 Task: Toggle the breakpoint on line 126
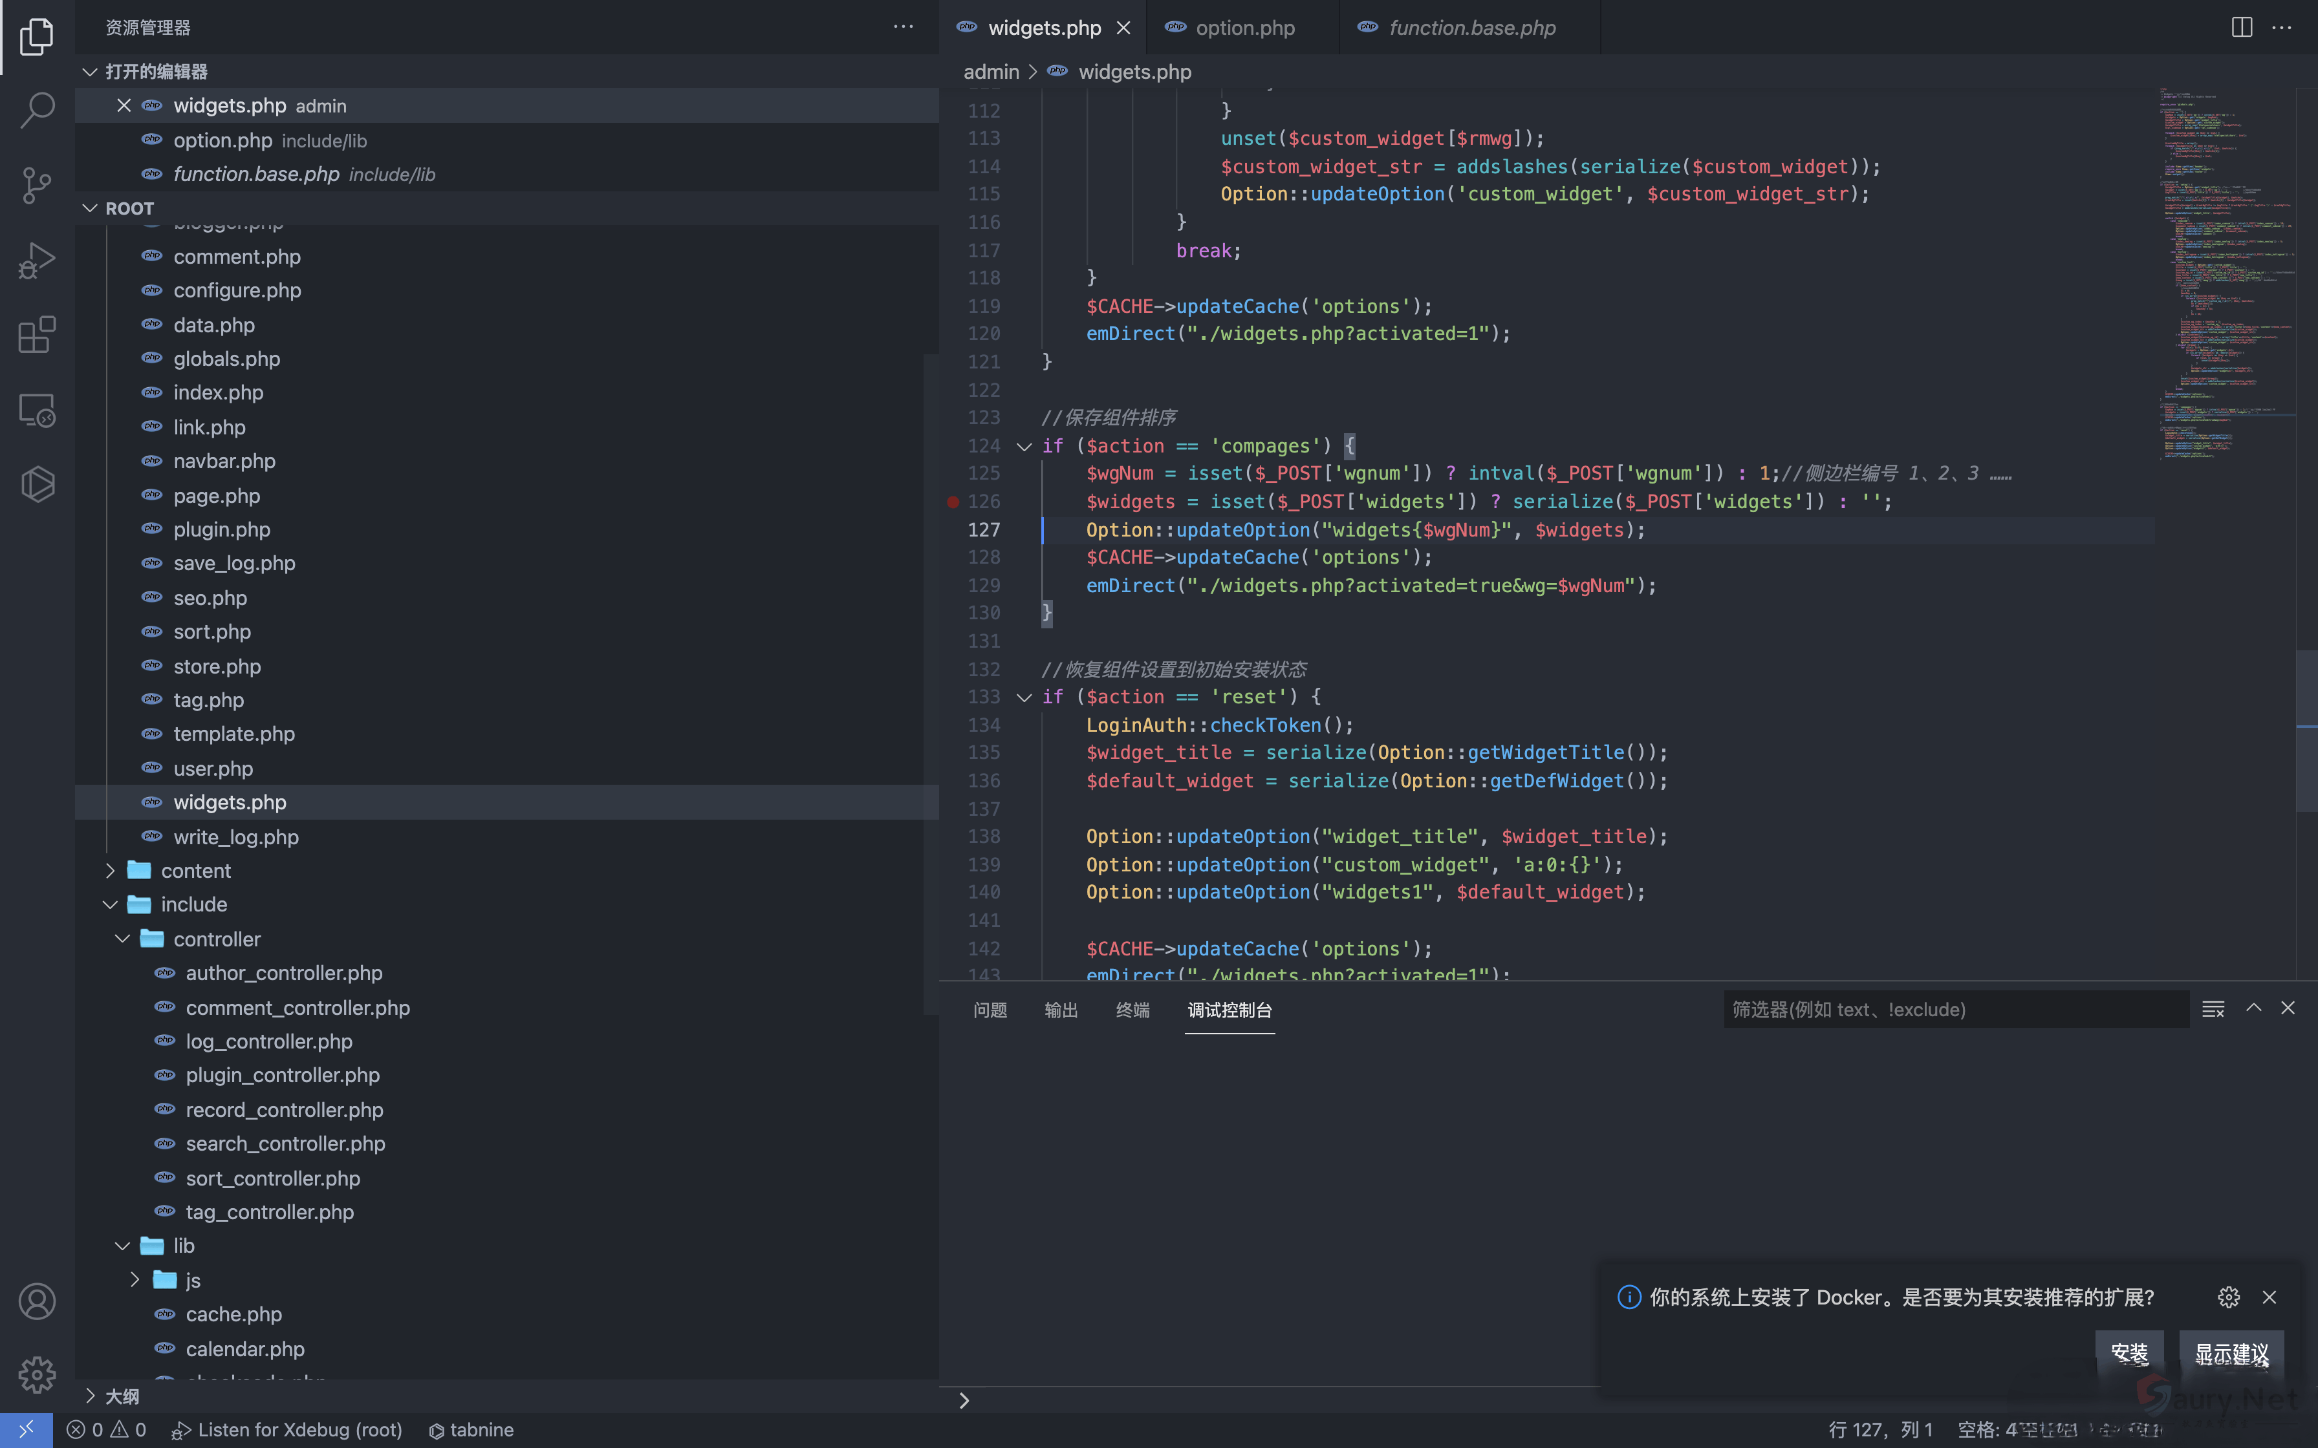pos(952,502)
